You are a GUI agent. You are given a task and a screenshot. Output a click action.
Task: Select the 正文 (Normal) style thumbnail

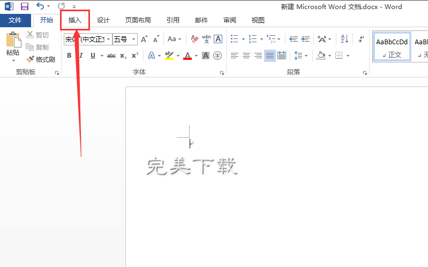(392, 46)
